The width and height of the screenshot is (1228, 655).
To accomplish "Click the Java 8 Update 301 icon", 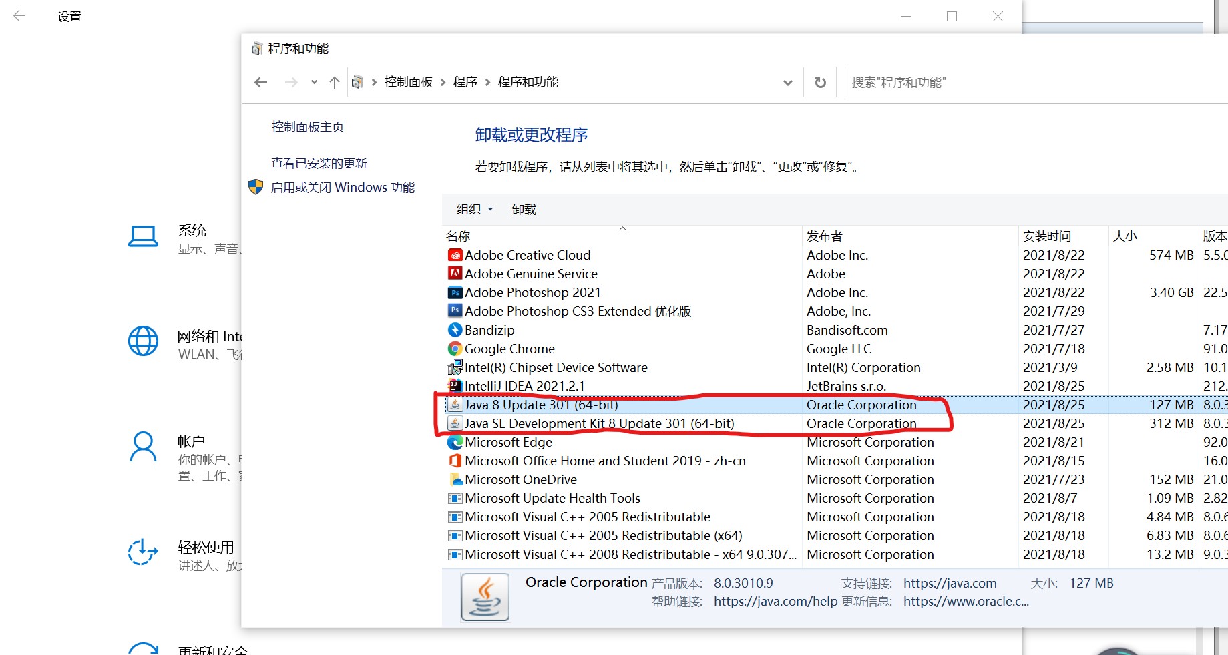I will tap(455, 405).
